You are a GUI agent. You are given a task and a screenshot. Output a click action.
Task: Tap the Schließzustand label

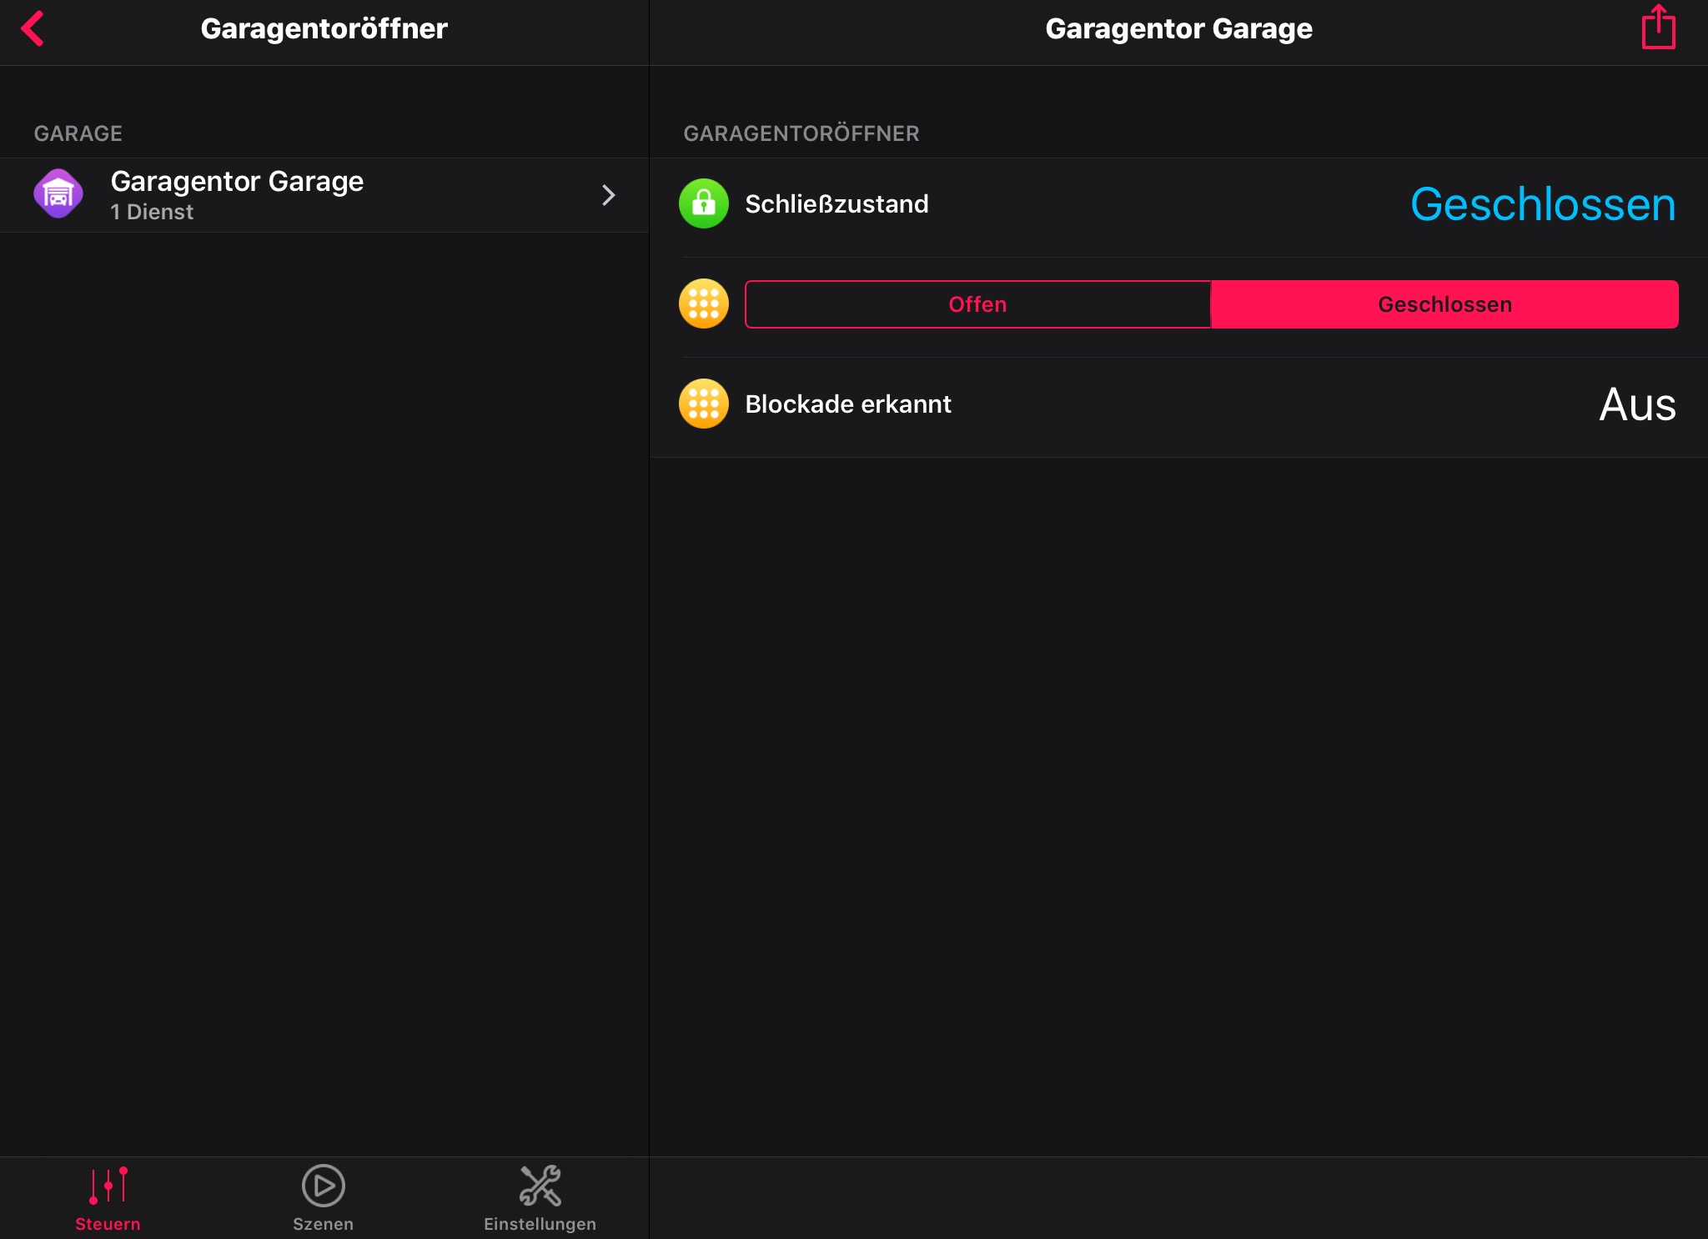point(836,204)
